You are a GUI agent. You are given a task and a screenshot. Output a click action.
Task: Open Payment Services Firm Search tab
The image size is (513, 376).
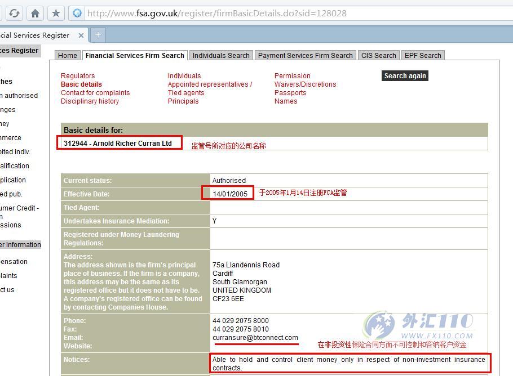pos(305,56)
